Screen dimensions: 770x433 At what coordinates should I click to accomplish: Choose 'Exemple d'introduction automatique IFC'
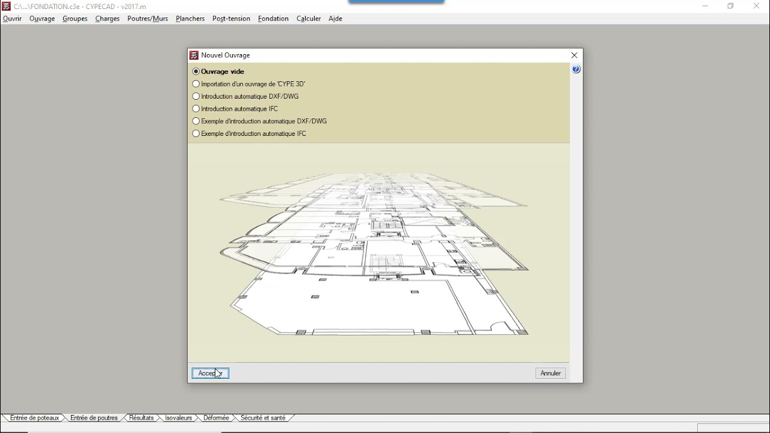[250, 134]
